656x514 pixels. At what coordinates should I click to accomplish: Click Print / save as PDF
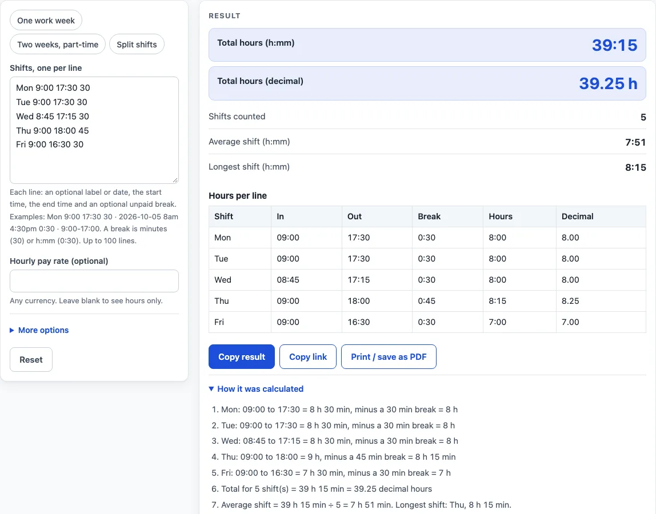[x=389, y=357]
